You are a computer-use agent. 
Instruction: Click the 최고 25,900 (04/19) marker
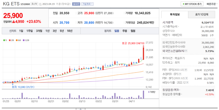tap(133, 43)
